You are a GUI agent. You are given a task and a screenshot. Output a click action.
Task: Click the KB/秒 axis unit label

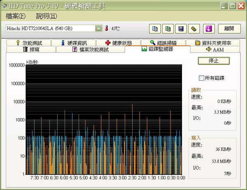pyautogui.click(x=32, y=62)
